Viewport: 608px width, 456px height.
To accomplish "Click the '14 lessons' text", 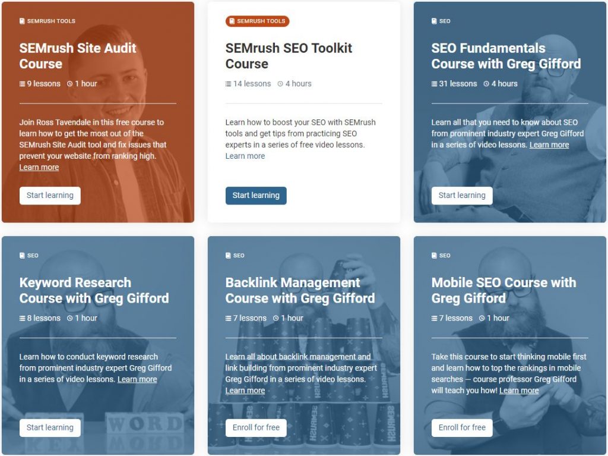I will pyautogui.click(x=252, y=84).
